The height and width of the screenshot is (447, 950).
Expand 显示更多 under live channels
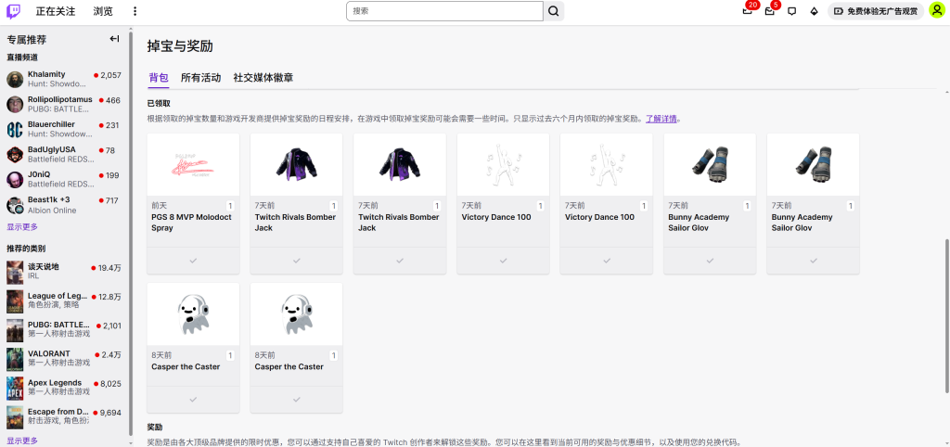[22, 226]
